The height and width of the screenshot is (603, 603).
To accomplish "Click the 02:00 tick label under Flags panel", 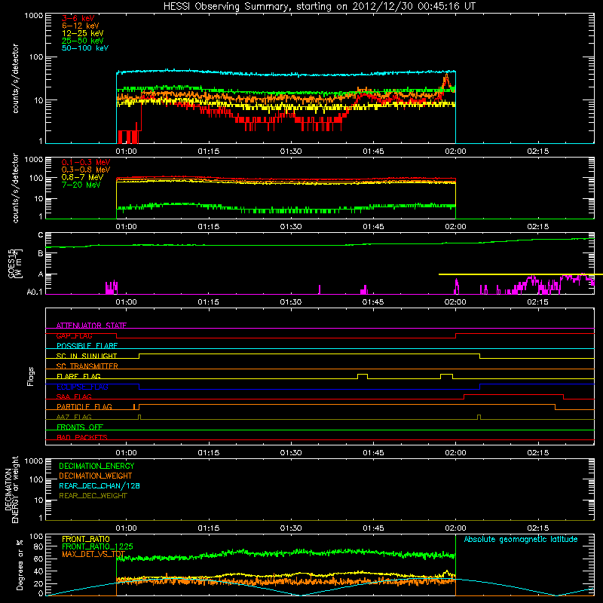I will click(x=455, y=453).
